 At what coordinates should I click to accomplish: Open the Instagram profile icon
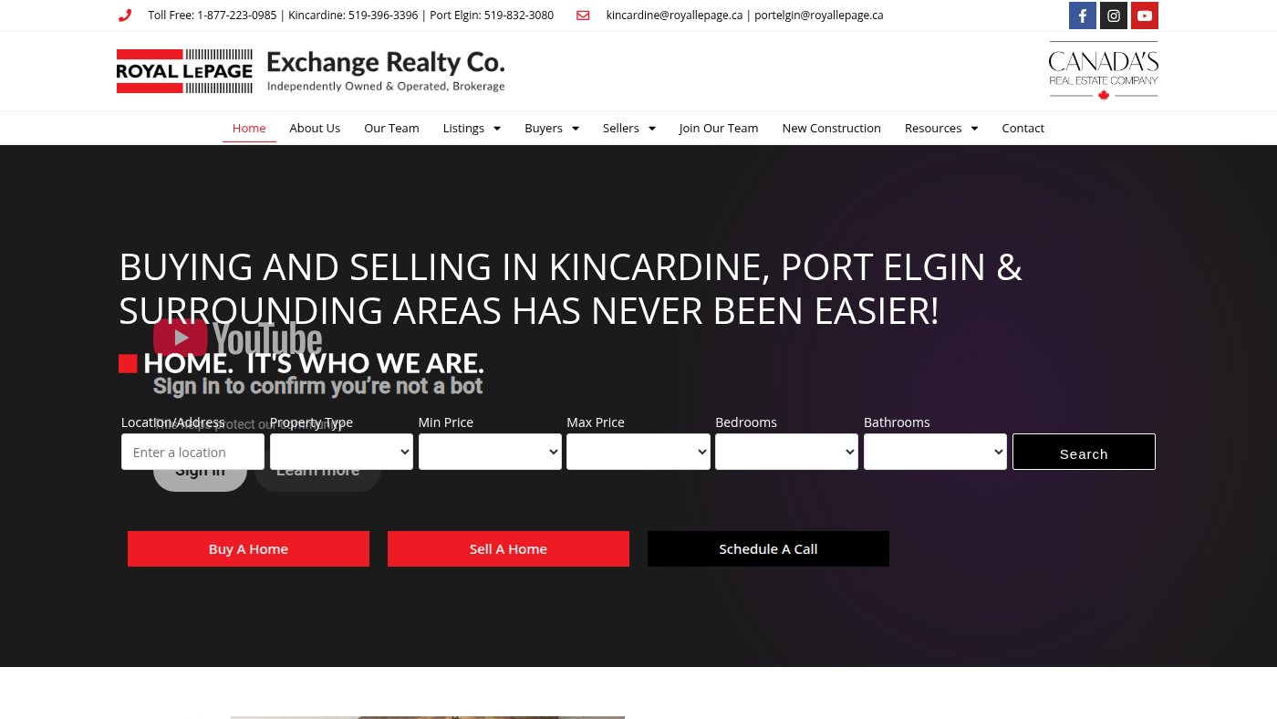point(1114,16)
